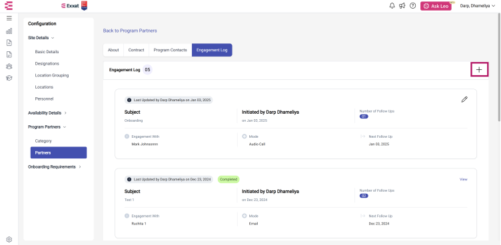Expand the Availability Details section

47,113
